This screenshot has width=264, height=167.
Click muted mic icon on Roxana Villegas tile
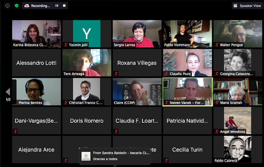[116, 74]
